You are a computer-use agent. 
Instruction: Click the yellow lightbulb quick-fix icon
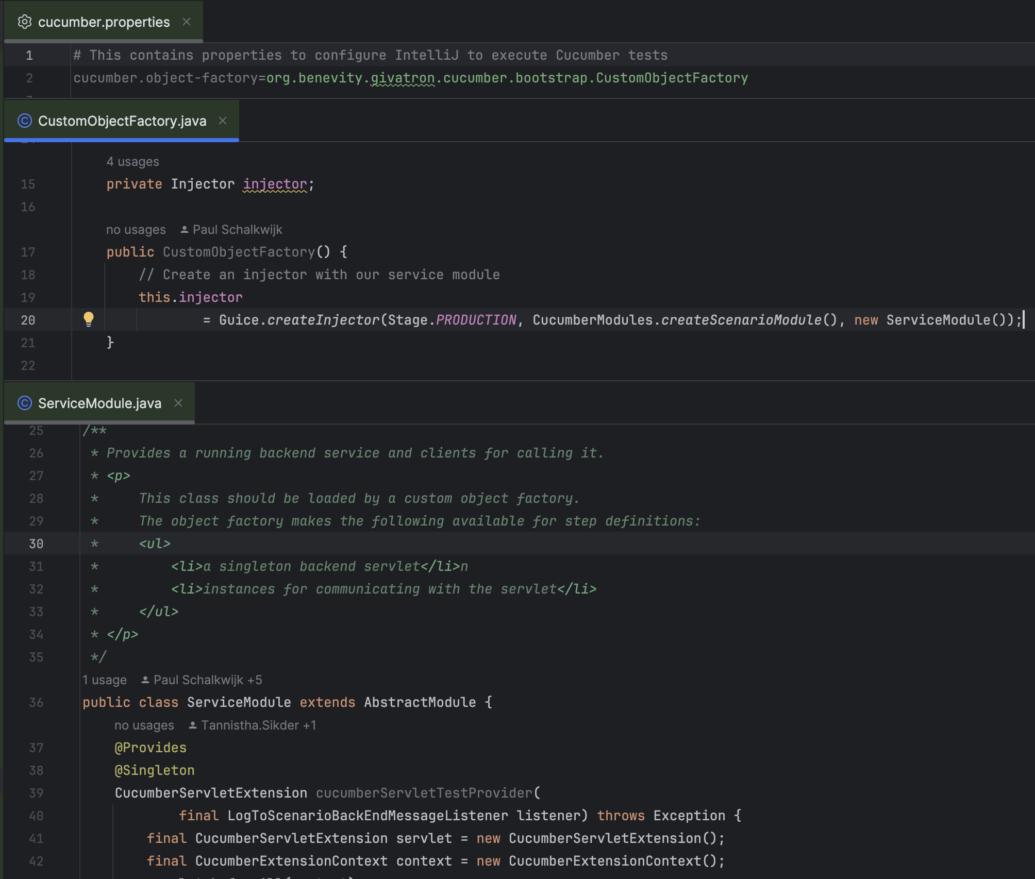coord(89,319)
